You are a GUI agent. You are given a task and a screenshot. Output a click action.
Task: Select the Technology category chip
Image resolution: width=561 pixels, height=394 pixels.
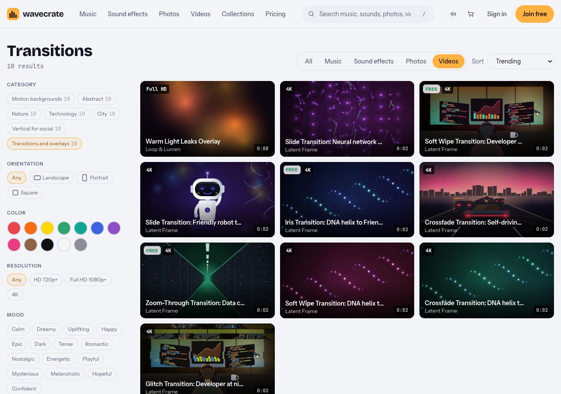67,114
